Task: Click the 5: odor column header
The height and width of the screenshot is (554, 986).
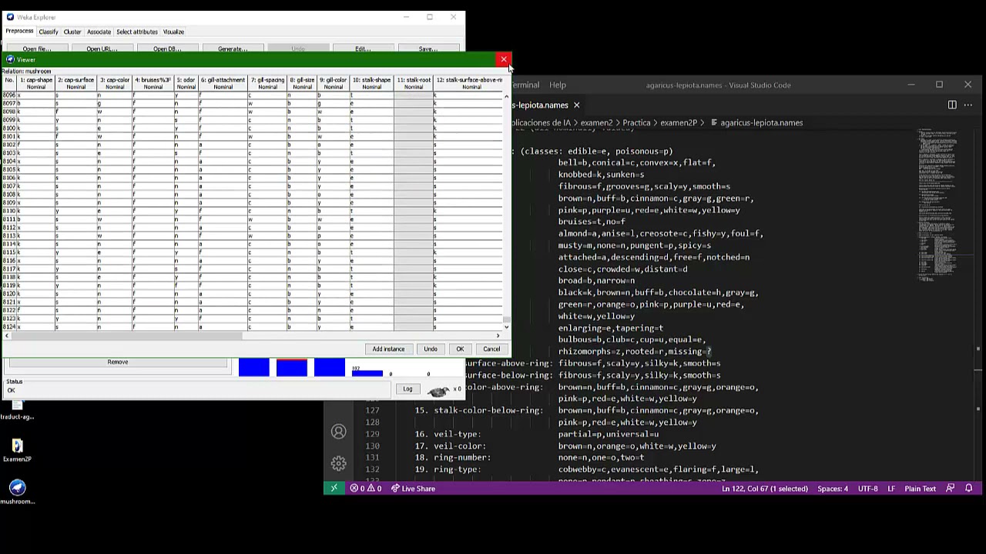Action: pyautogui.click(x=186, y=83)
